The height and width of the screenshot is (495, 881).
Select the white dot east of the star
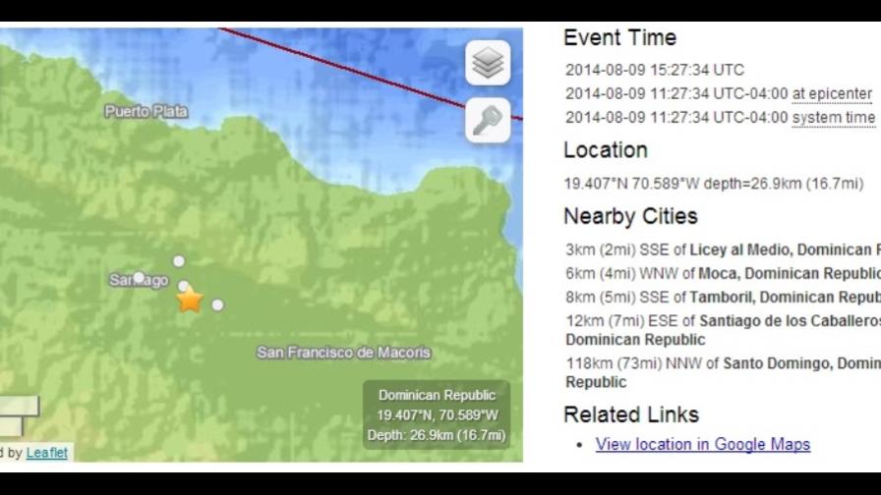tap(217, 304)
